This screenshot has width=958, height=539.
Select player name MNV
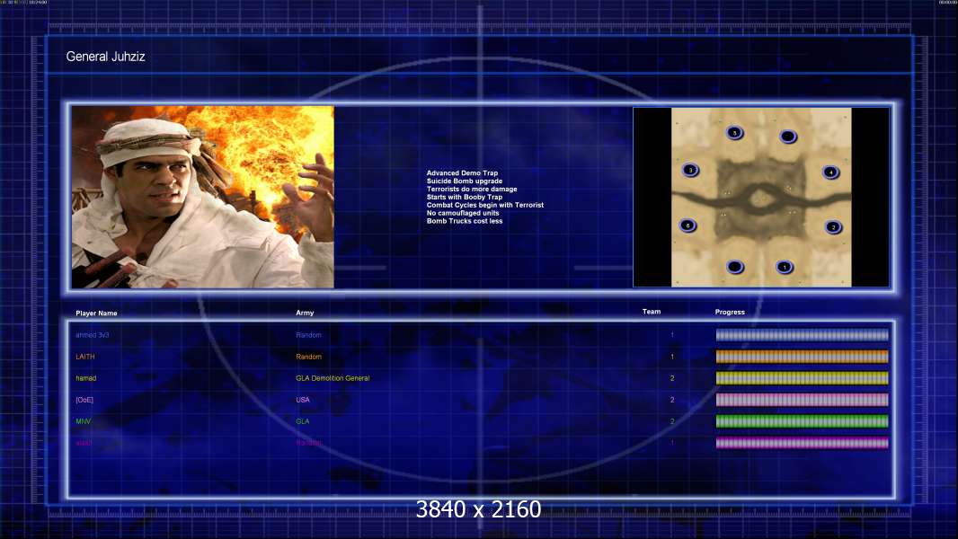click(83, 421)
